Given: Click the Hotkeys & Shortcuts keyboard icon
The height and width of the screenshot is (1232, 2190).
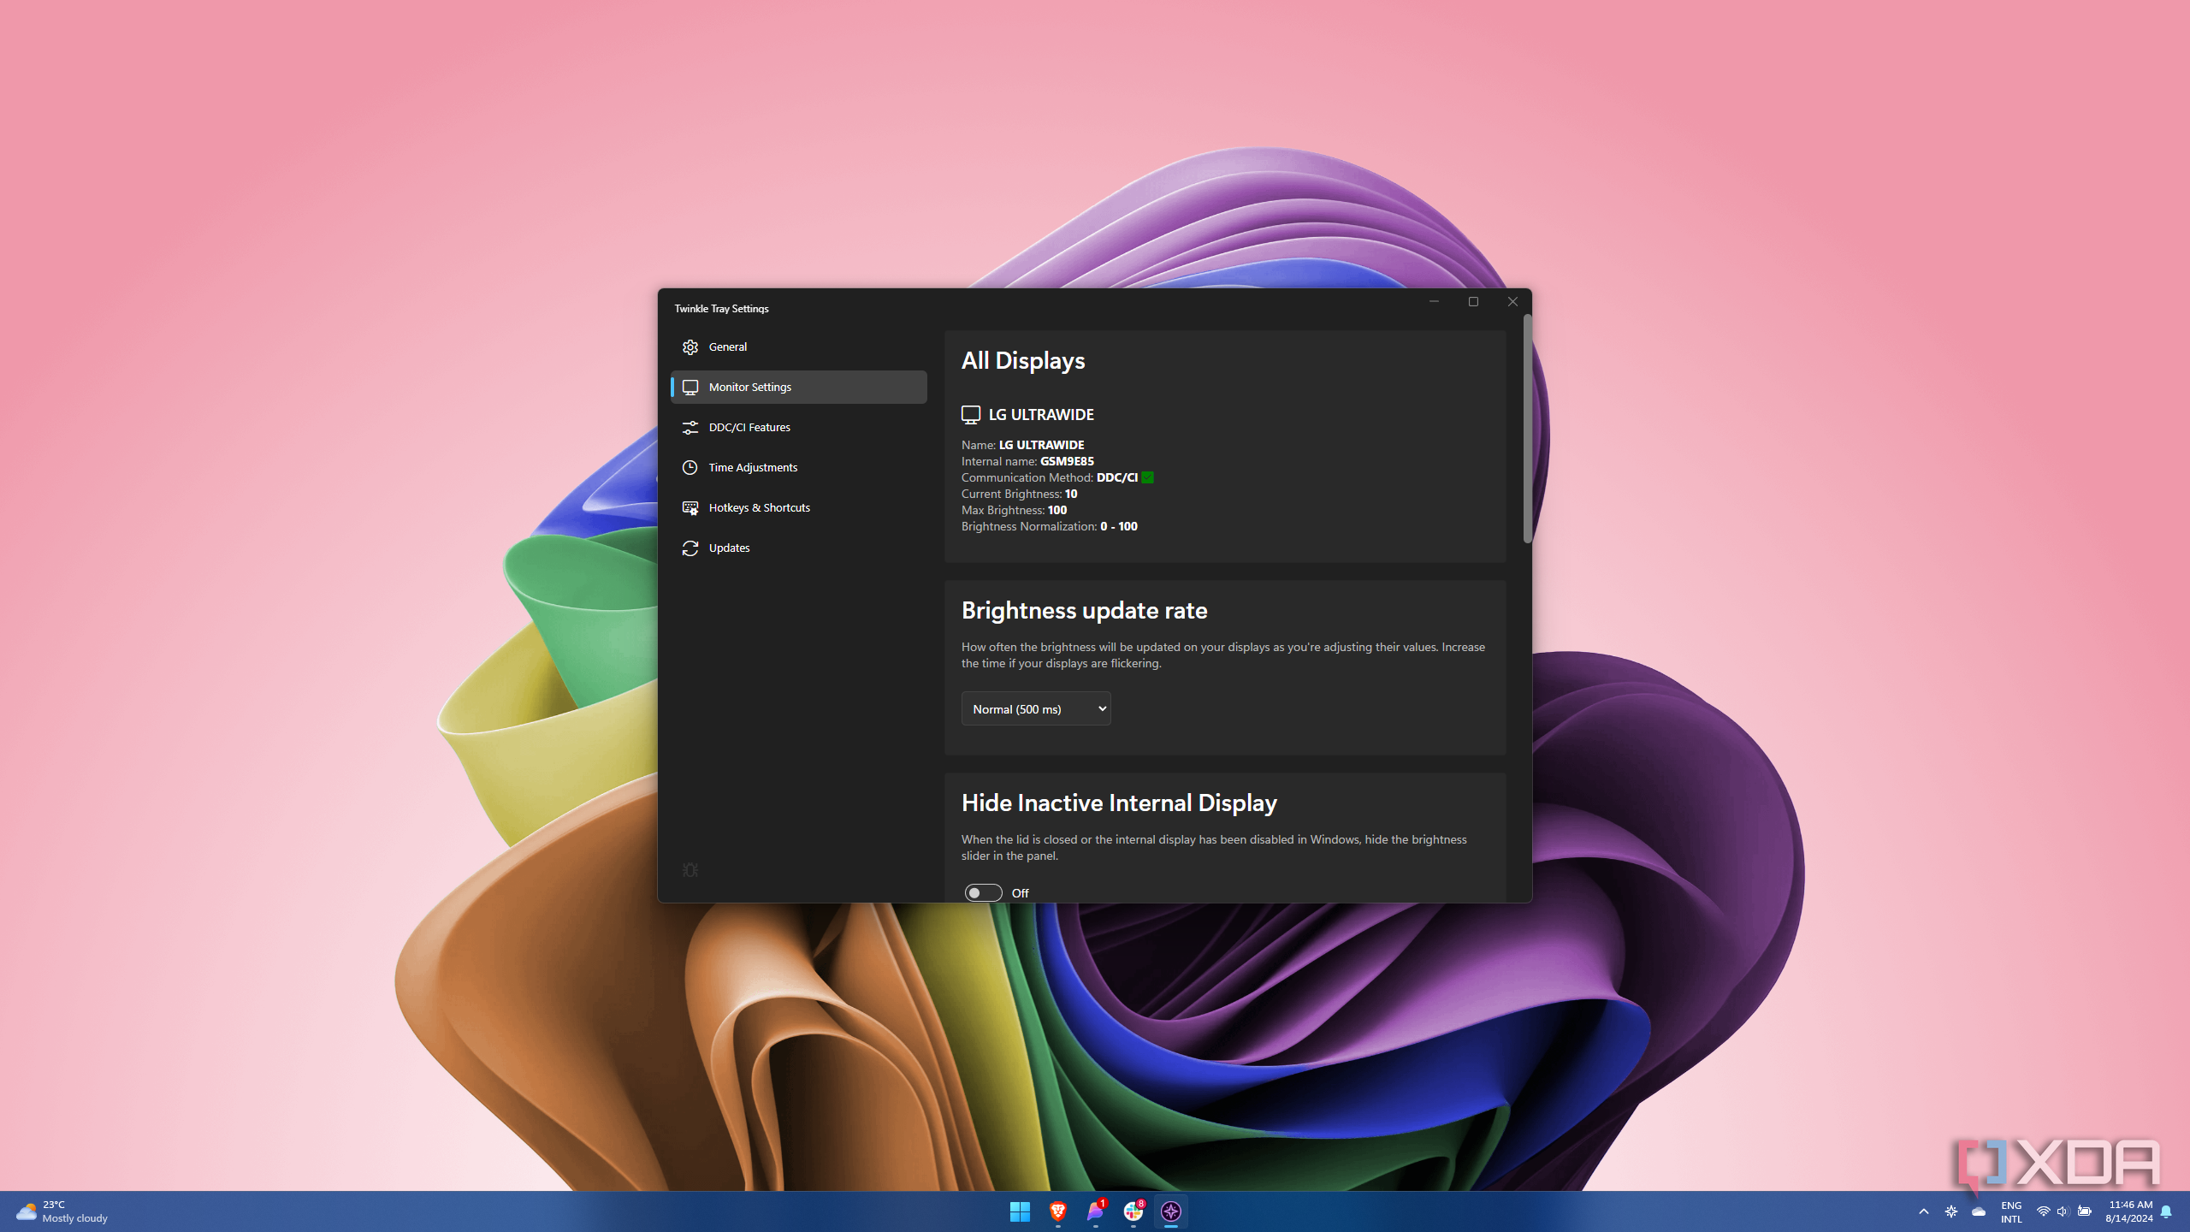Looking at the screenshot, I should [690, 507].
